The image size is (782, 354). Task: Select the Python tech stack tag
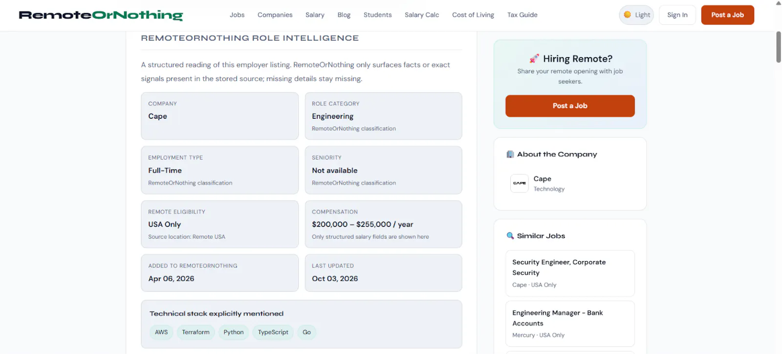(x=234, y=333)
